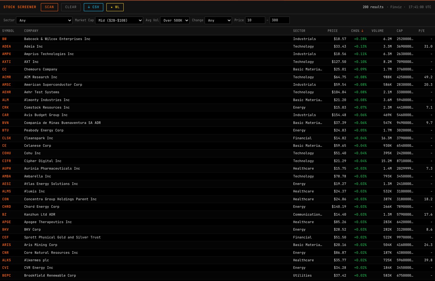The width and height of the screenshot is (435, 281).
Task: Click the Finviz source label
Action: tap(396, 7)
